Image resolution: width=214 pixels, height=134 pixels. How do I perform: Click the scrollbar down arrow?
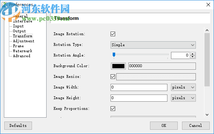pos(207,115)
